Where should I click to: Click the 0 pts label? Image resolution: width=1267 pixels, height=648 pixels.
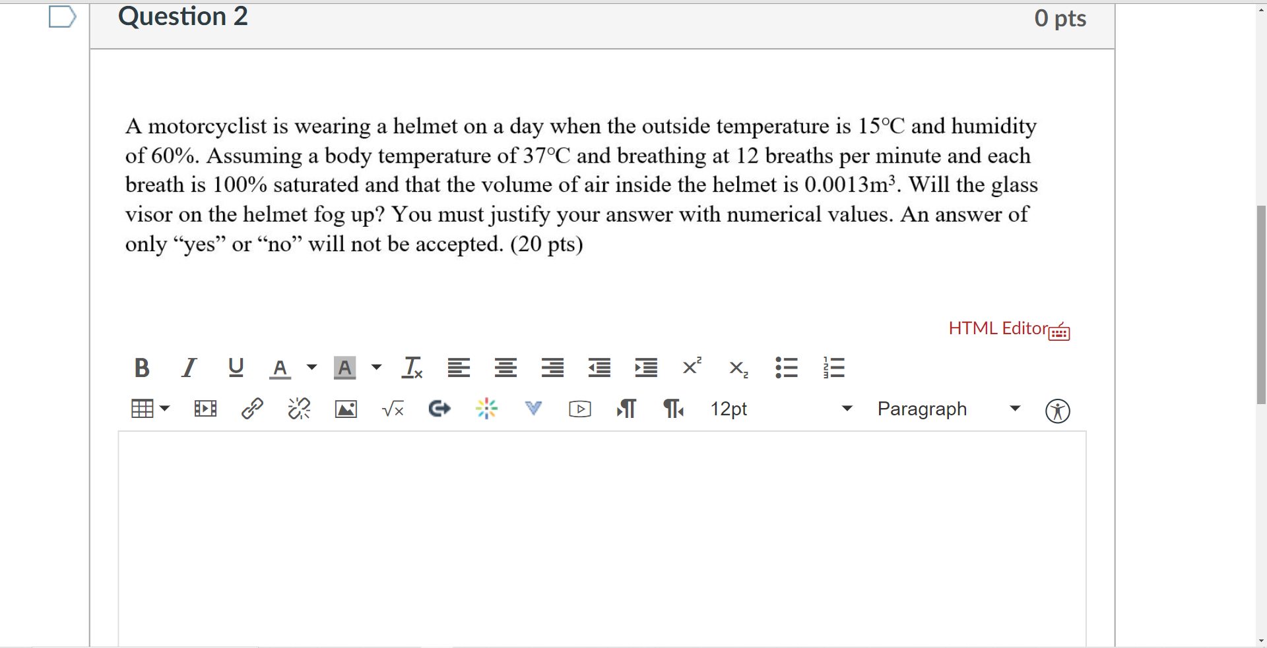point(1060,18)
